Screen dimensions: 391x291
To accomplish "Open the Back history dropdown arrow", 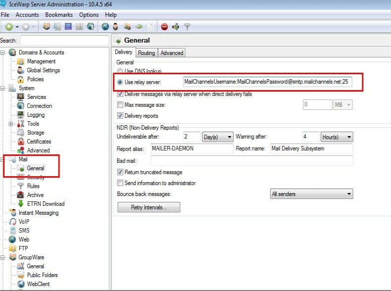I will (x=17, y=27).
